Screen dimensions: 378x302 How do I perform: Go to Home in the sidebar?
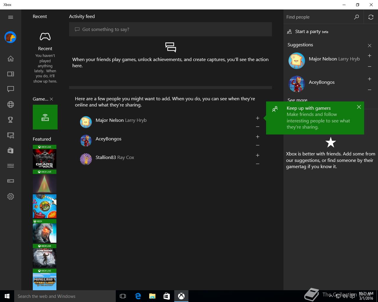[11, 58]
